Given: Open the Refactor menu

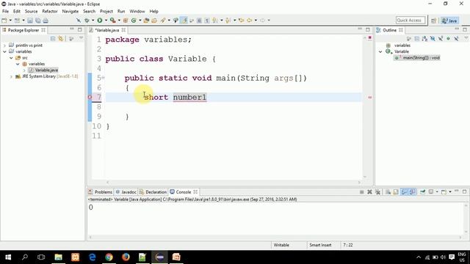Looking at the screenshot, I should [x=50, y=12].
